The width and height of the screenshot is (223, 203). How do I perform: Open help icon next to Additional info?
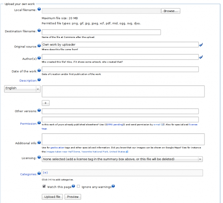coord(39,142)
